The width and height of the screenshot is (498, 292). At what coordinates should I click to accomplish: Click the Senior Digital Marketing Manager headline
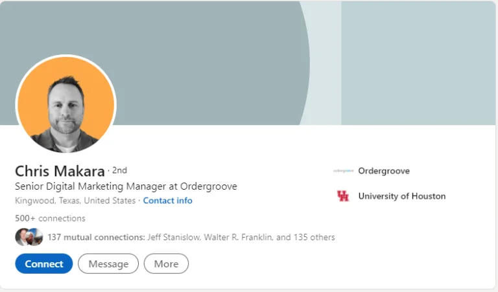click(126, 186)
